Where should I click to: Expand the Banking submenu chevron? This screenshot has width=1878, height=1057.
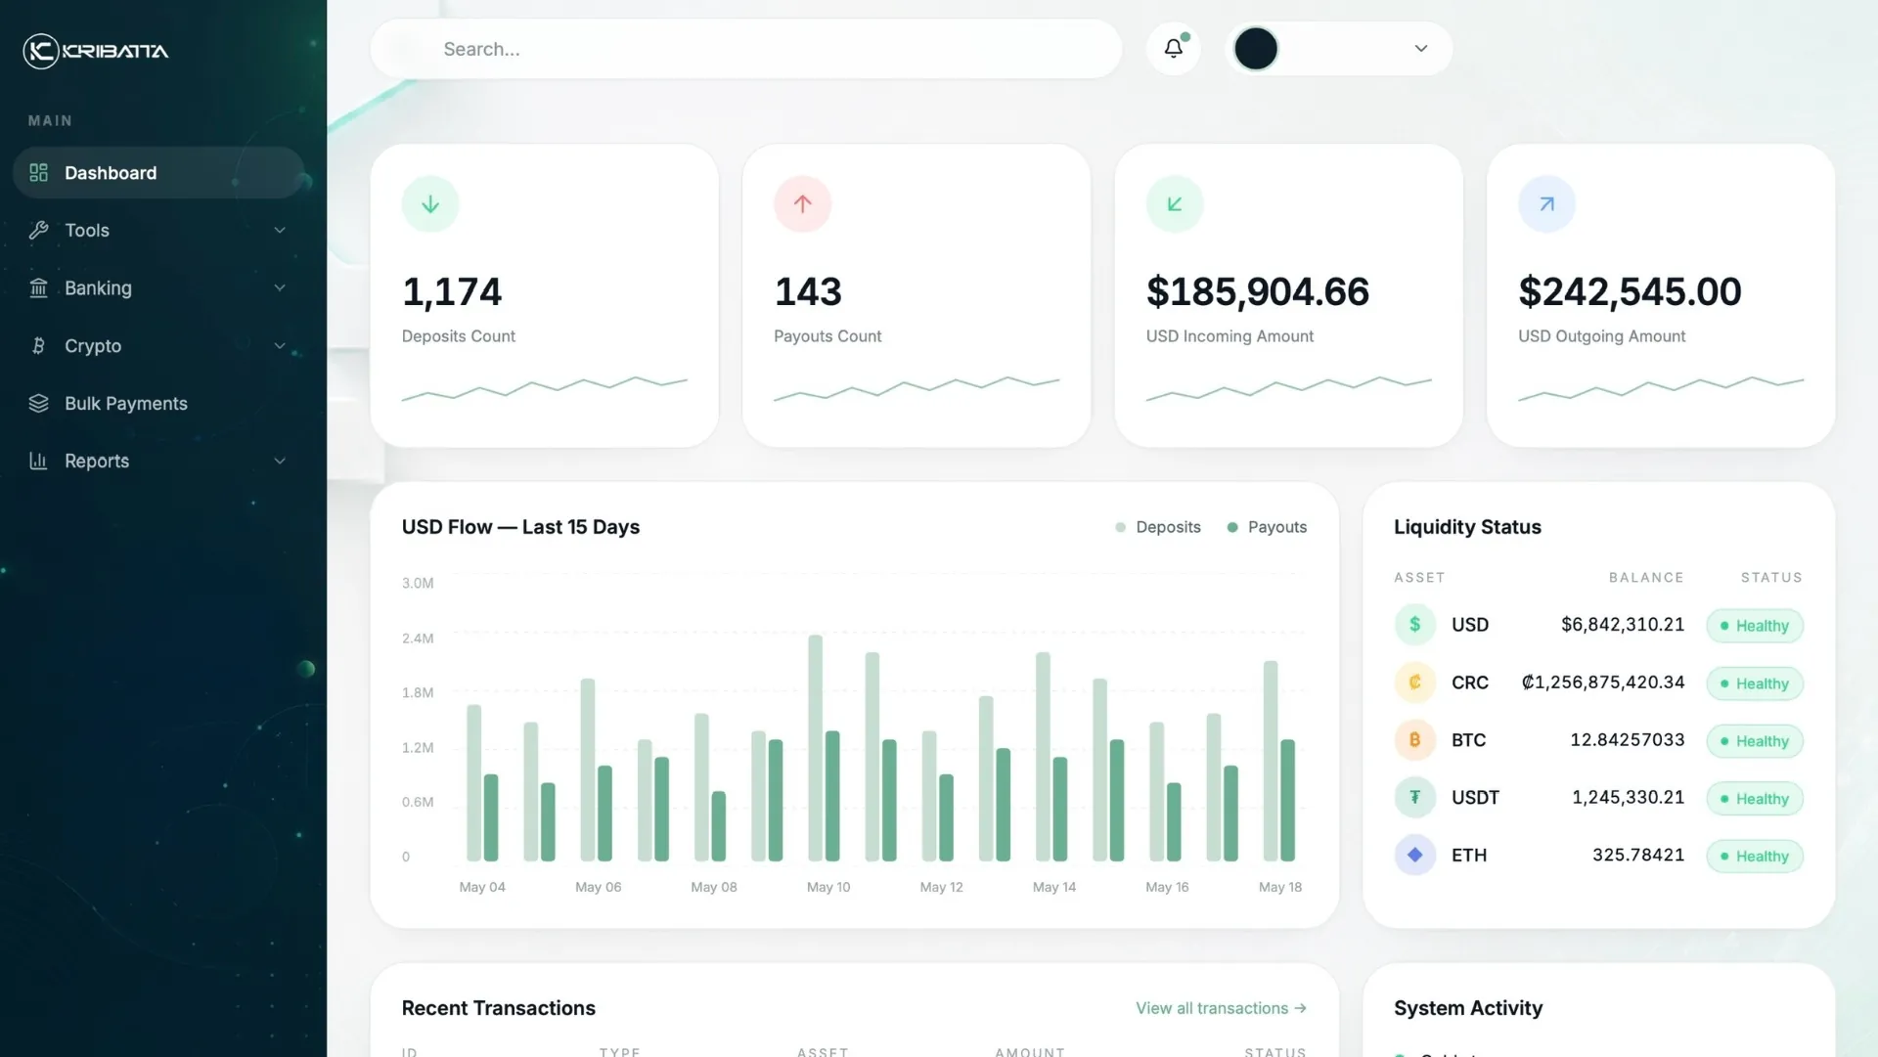(x=280, y=288)
